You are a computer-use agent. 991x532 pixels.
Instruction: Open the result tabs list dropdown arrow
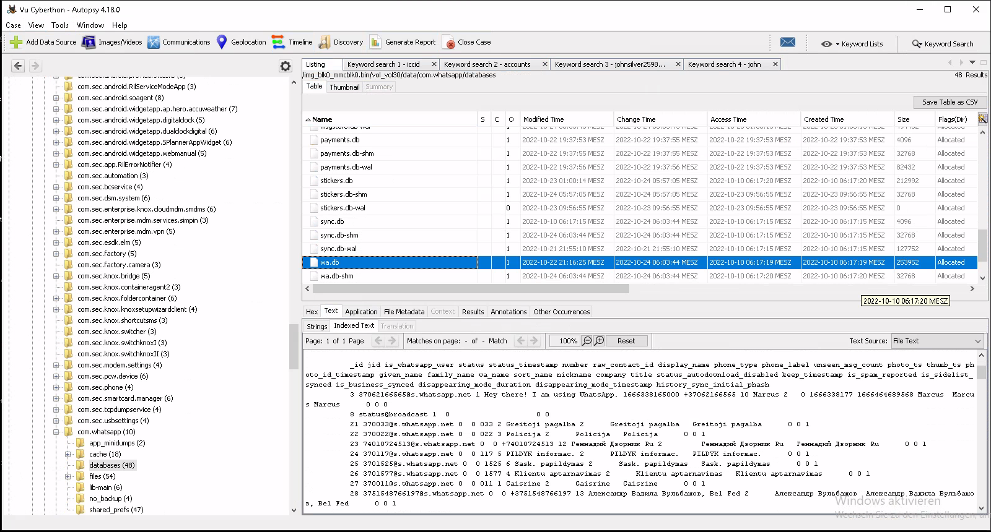click(972, 62)
